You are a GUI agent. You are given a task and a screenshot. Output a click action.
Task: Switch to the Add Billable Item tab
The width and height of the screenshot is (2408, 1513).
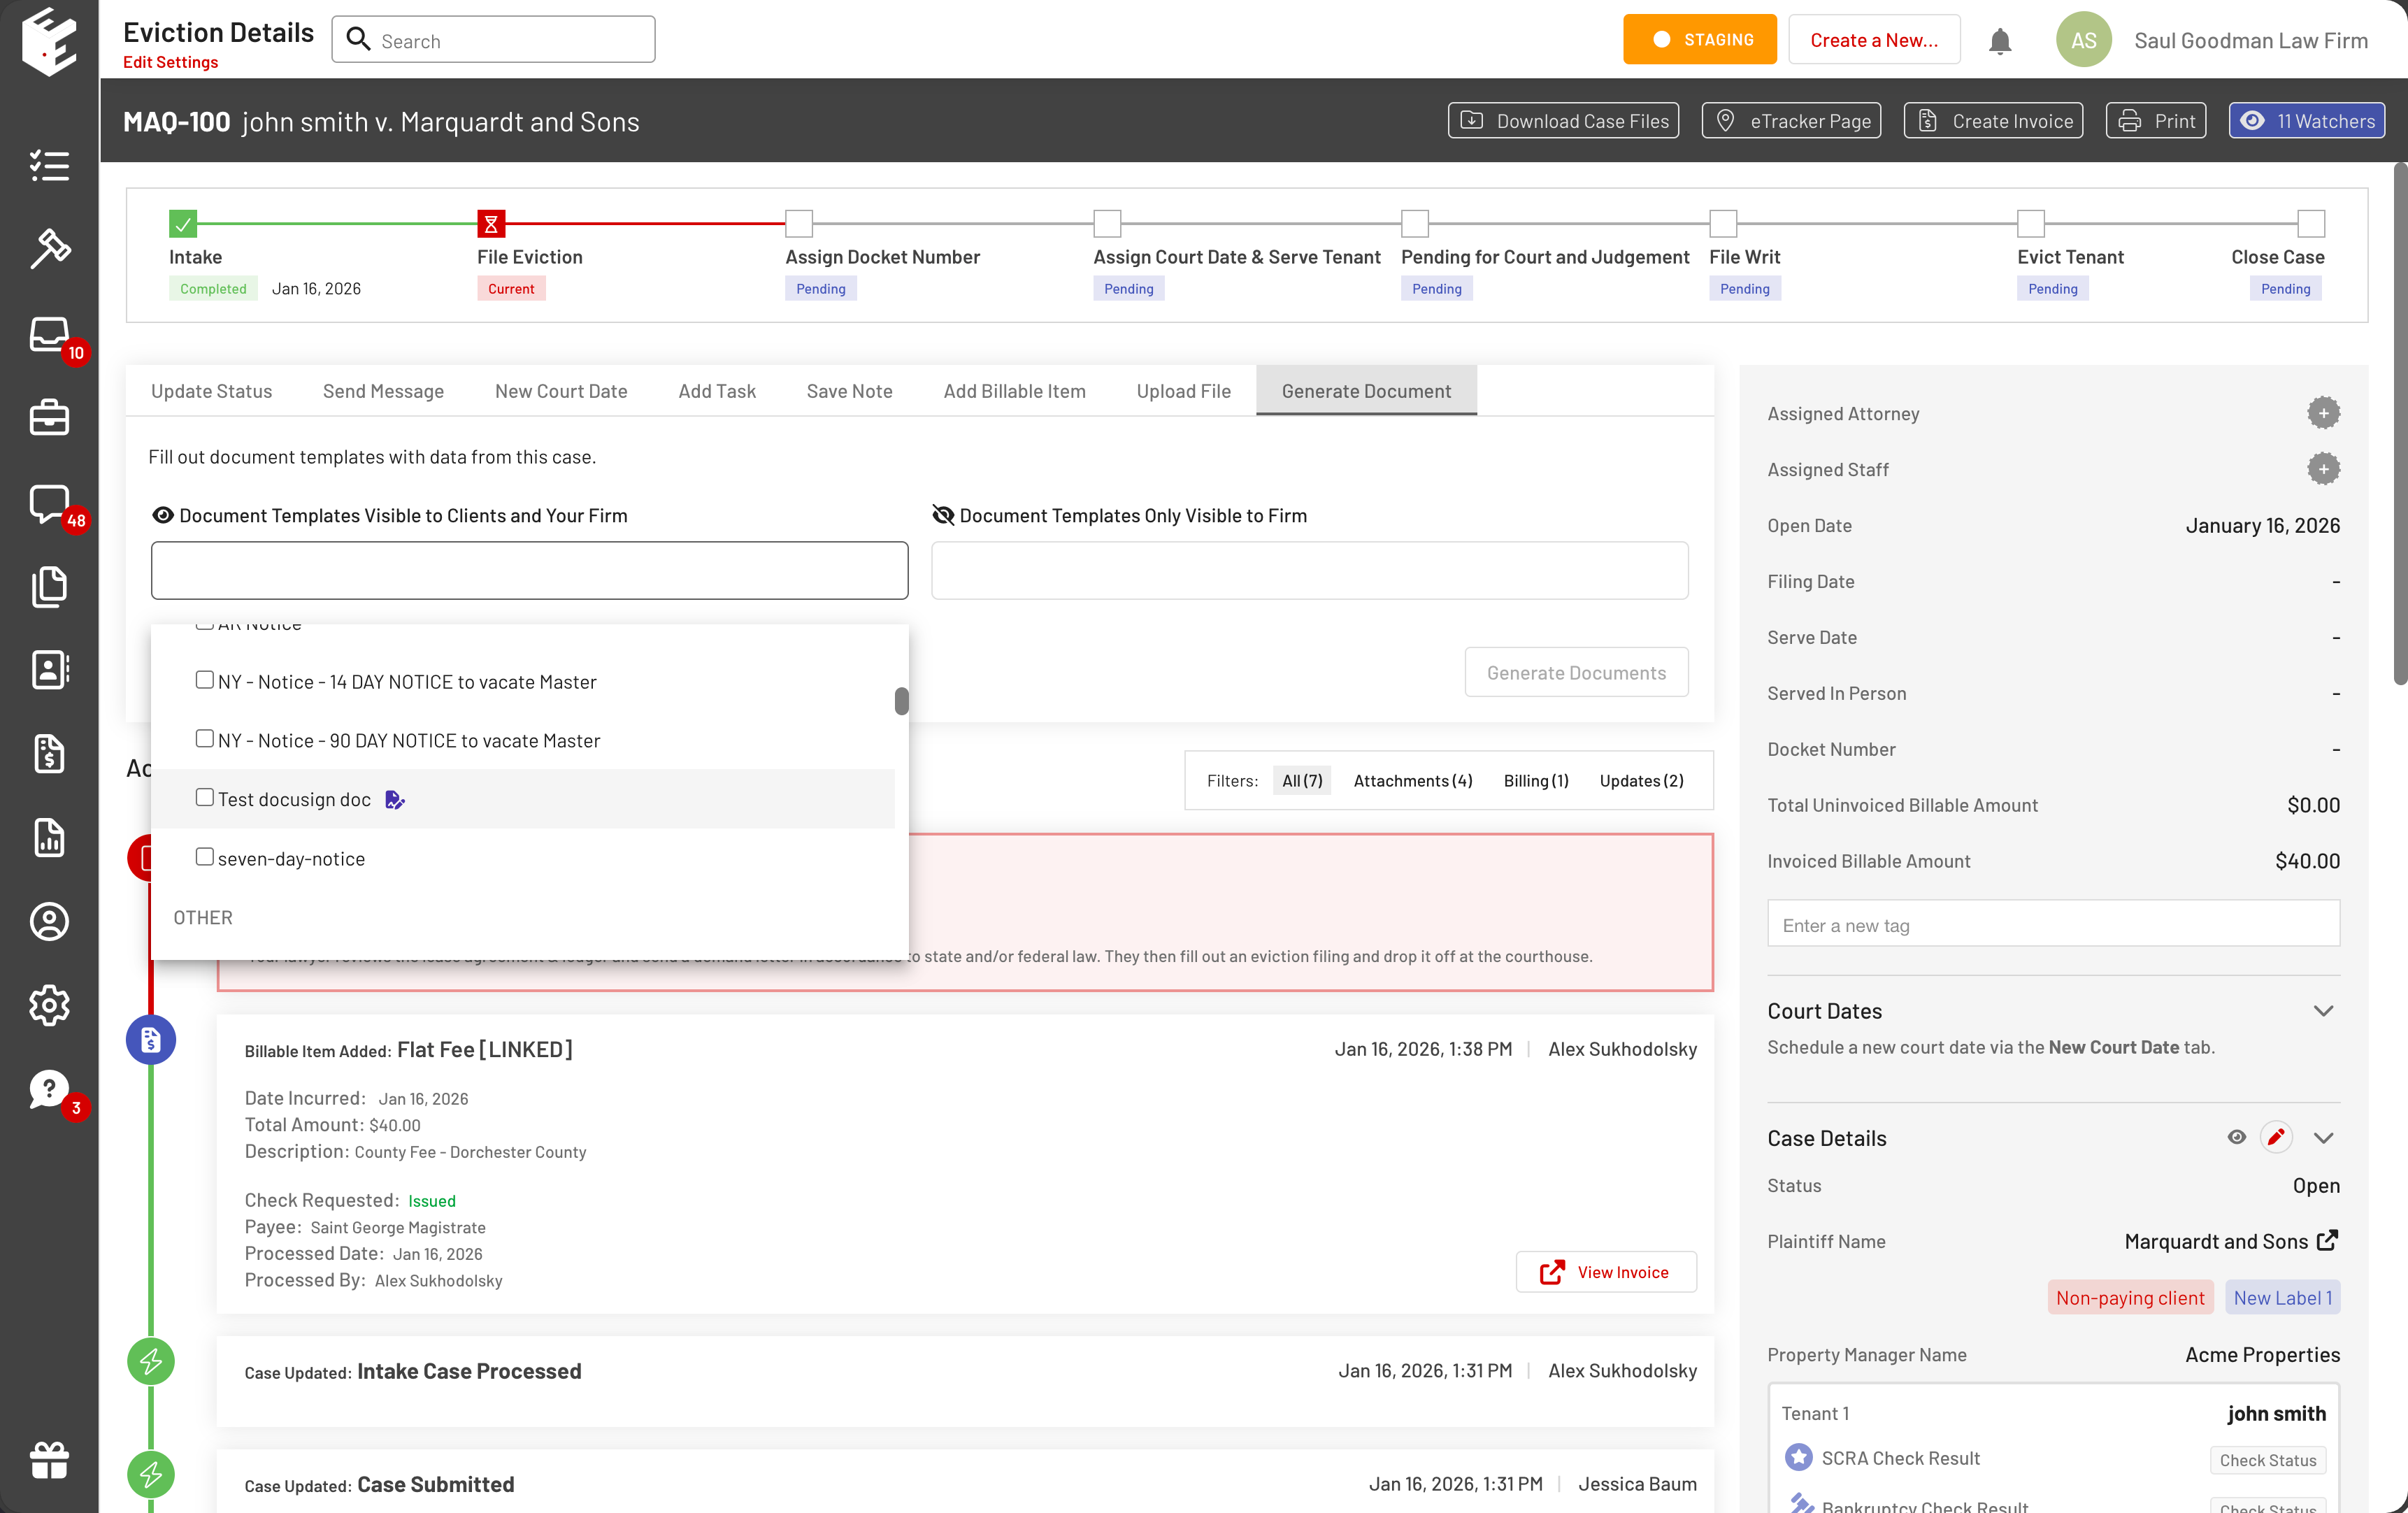pyautogui.click(x=1014, y=391)
